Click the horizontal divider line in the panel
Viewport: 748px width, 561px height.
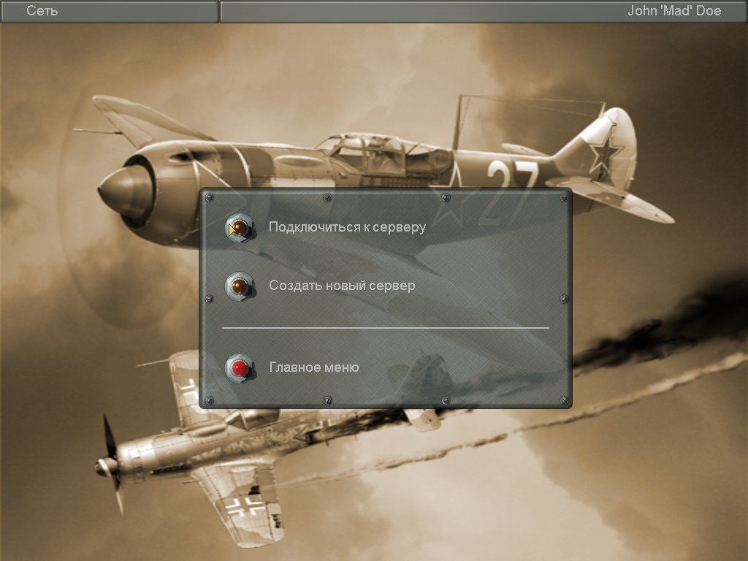click(x=386, y=328)
